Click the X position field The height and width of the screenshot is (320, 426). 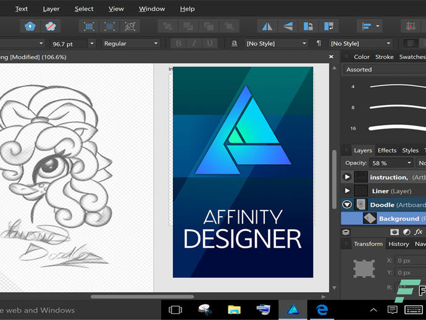410,261
